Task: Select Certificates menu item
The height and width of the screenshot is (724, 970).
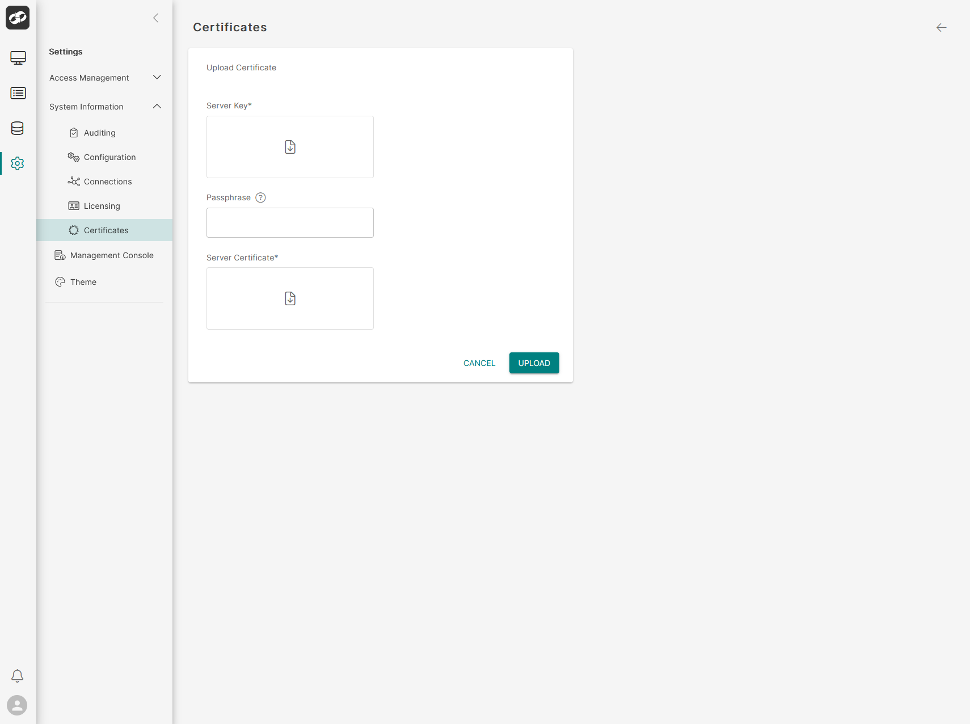Action: pyautogui.click(x=104, y=230)
